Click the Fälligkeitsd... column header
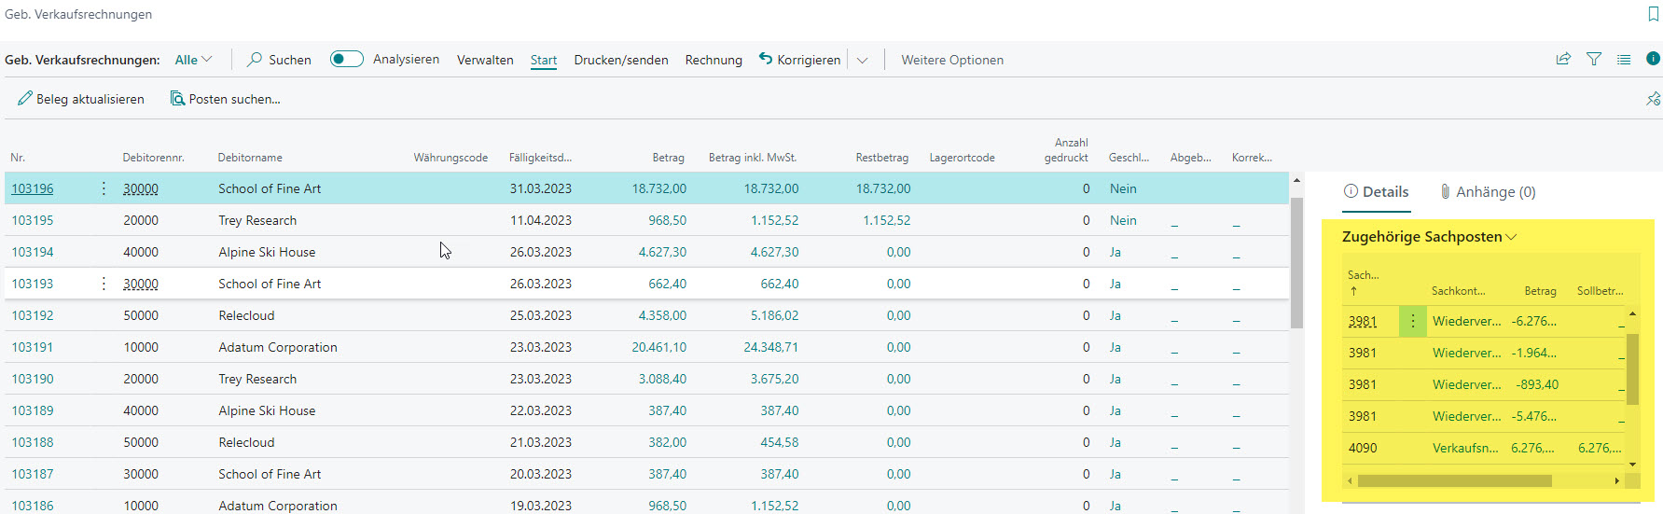The height and width of the screenshot is (514, 1663). coord(540,158)
